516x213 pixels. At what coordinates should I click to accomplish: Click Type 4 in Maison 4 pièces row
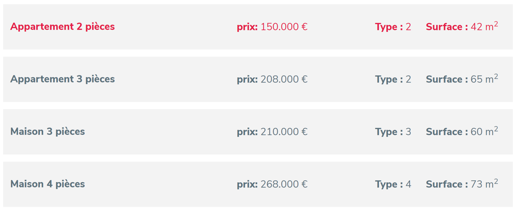coord(393,184)
